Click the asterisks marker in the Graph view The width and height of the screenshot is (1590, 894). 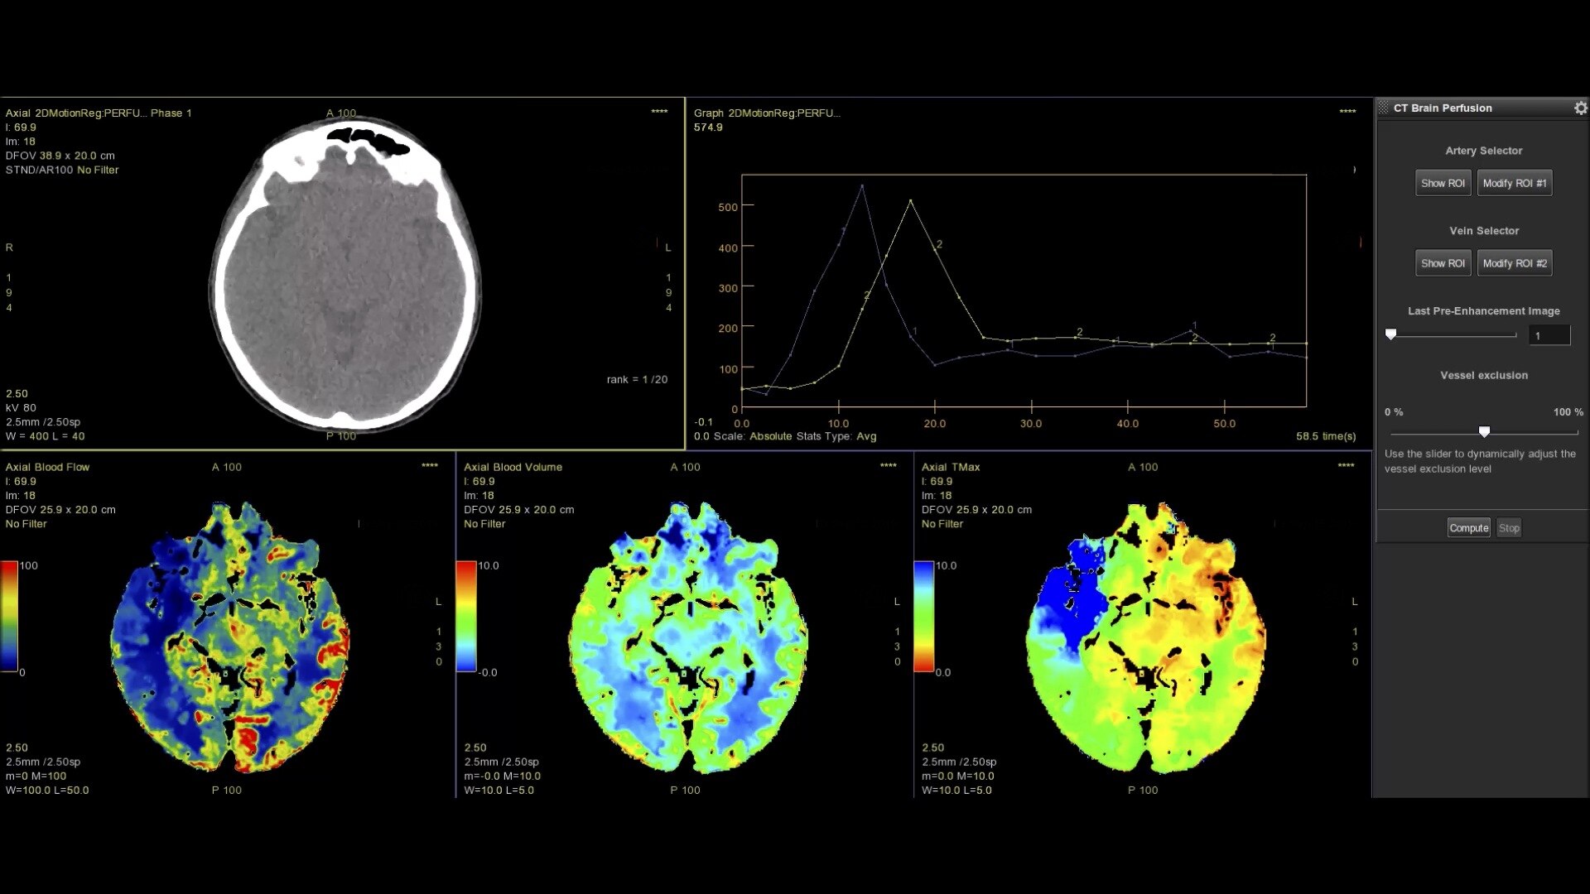coord(1347,112)
